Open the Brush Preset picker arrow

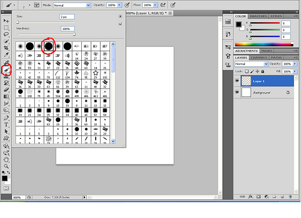tap(29, 5)
